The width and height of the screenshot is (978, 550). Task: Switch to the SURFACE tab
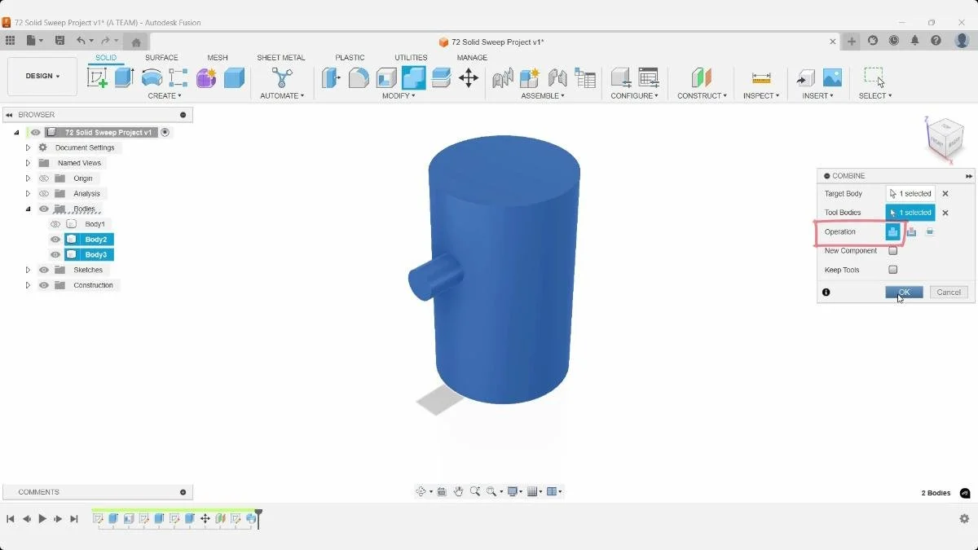pos(161,58)
